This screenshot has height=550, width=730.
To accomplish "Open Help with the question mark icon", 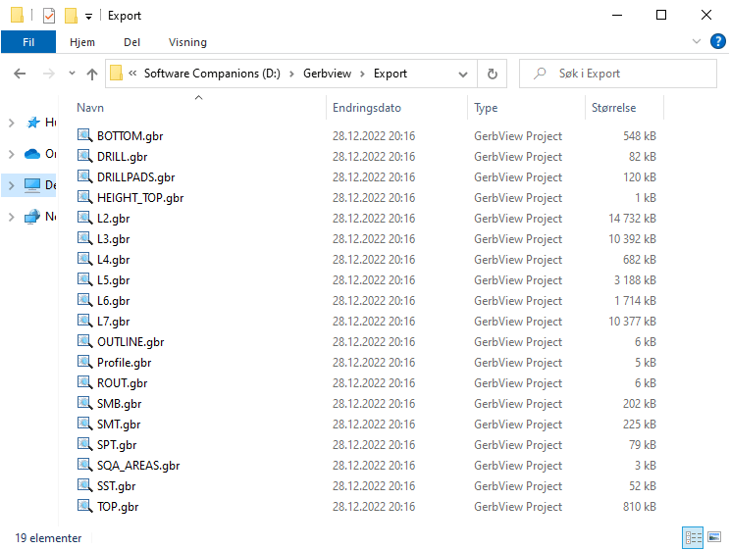I will [x=717, y=41].
